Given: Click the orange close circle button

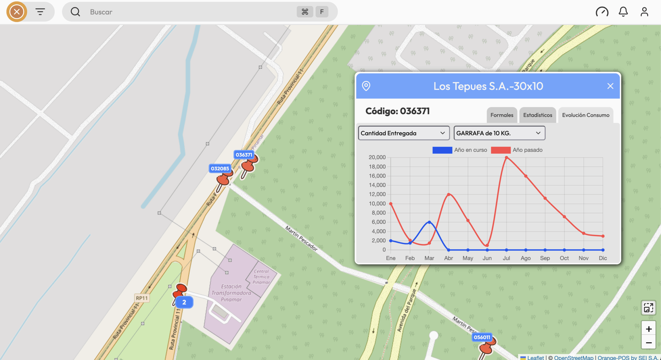Looking at the screenshot, I should tap(17, 12).
